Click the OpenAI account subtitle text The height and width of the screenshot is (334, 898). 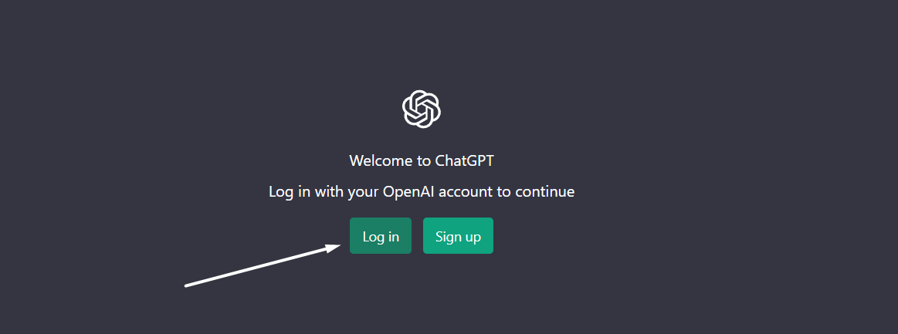(x=422, y=191)
